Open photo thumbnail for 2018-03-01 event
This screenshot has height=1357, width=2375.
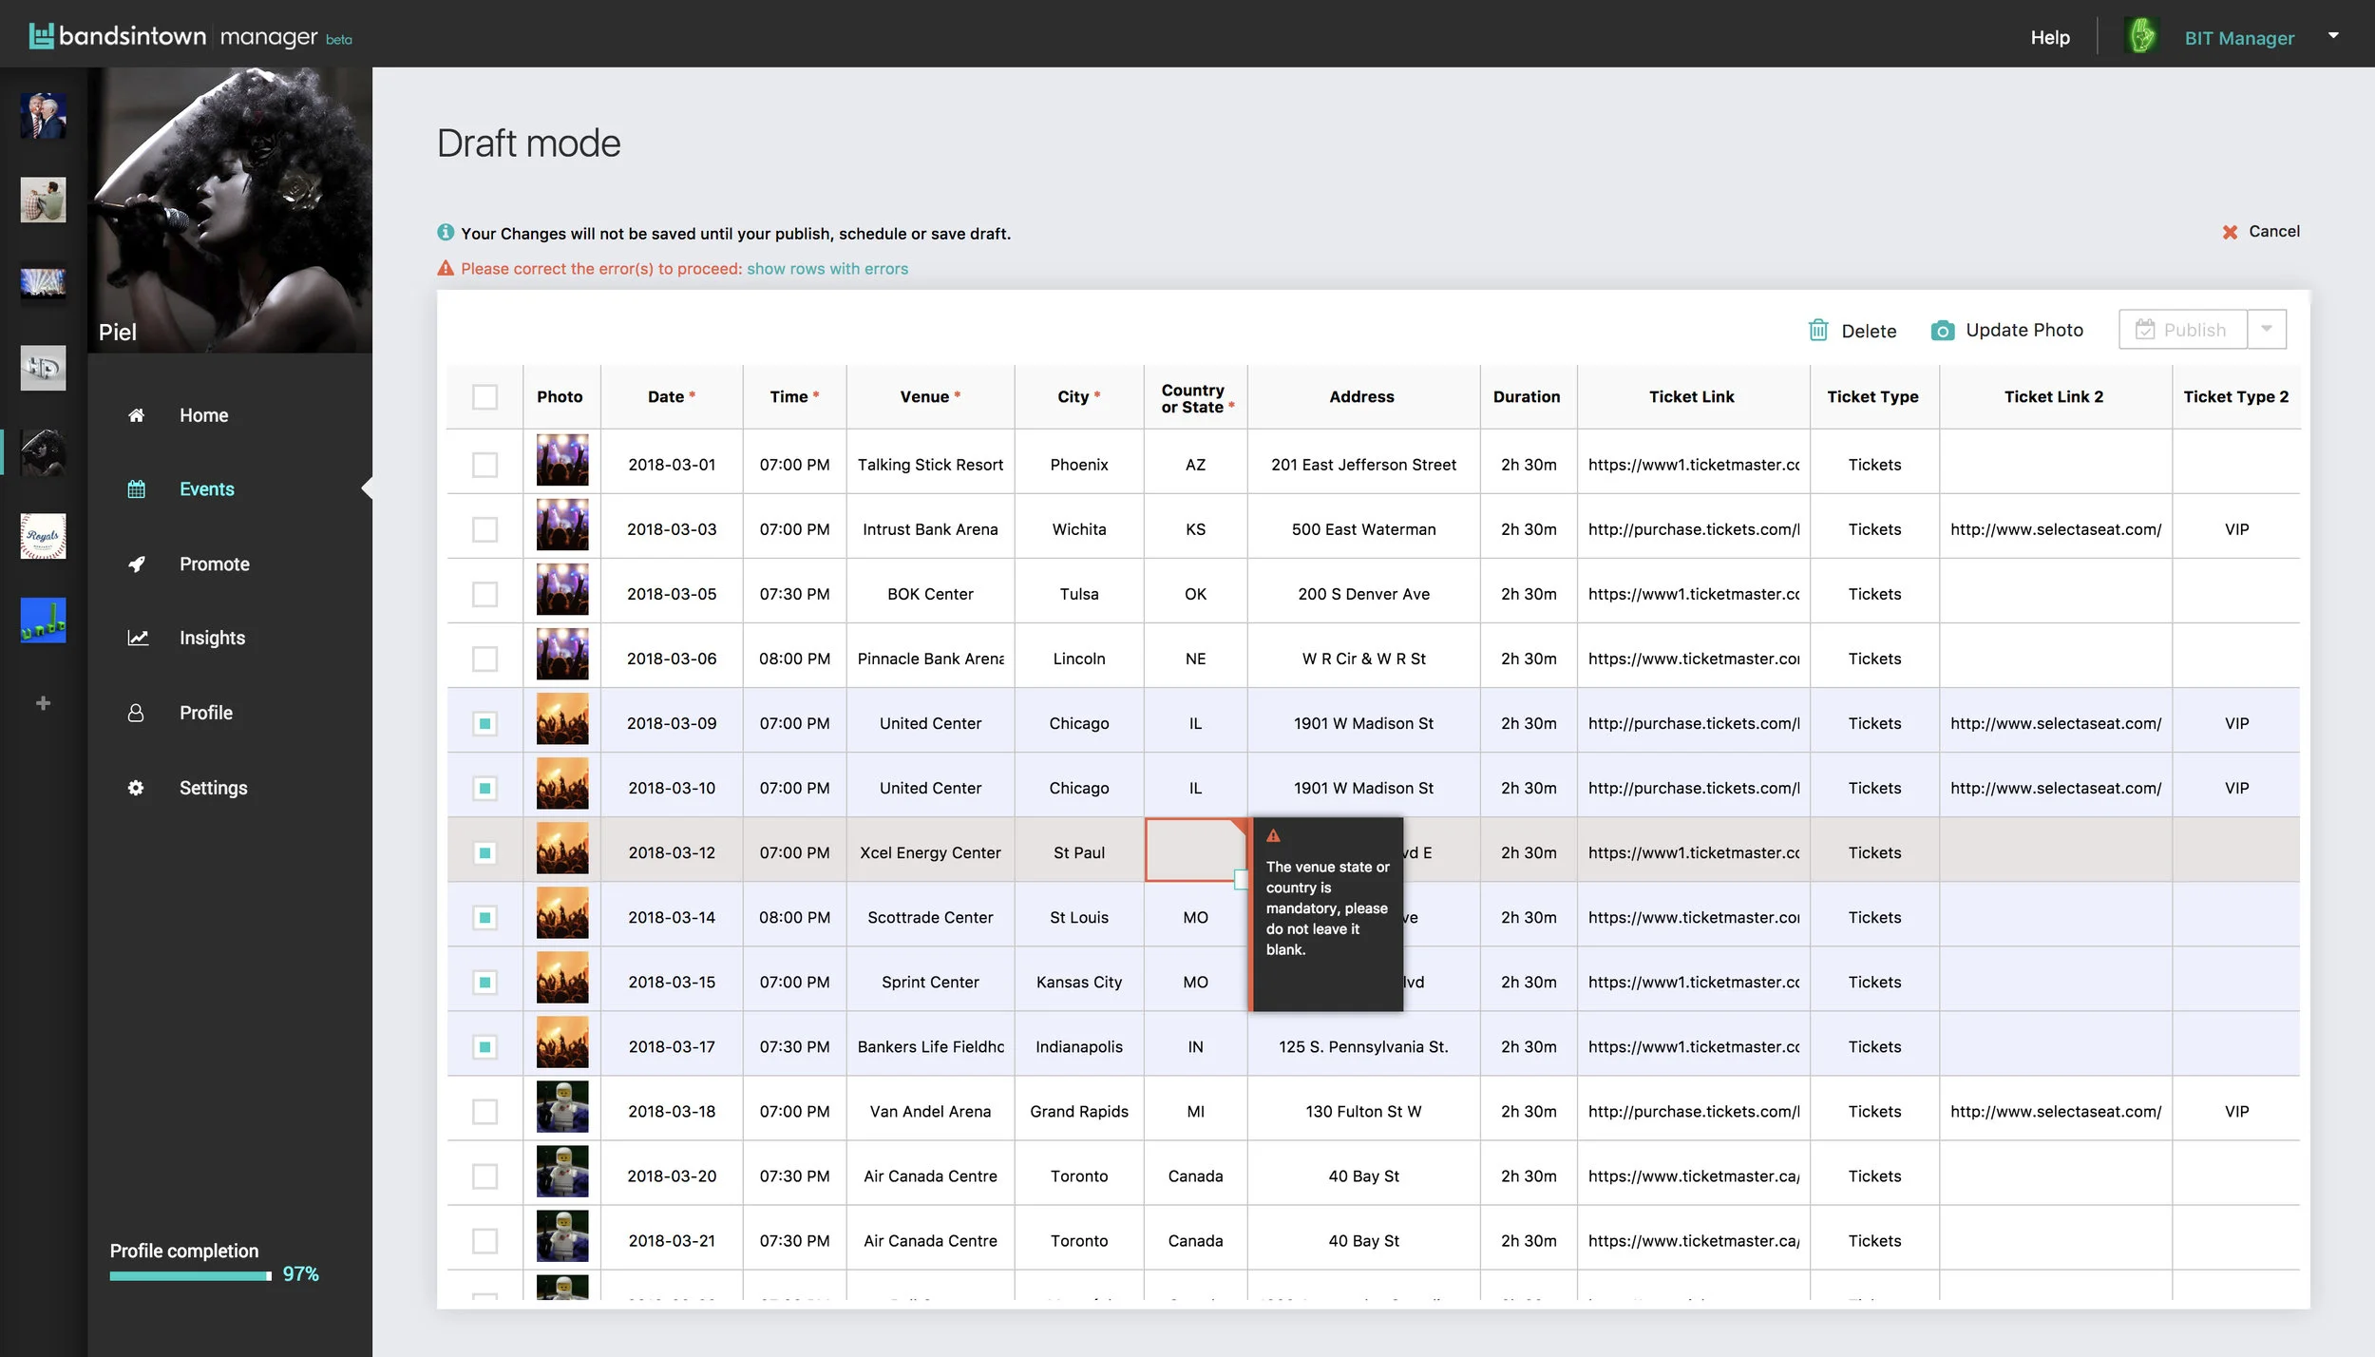562,460
